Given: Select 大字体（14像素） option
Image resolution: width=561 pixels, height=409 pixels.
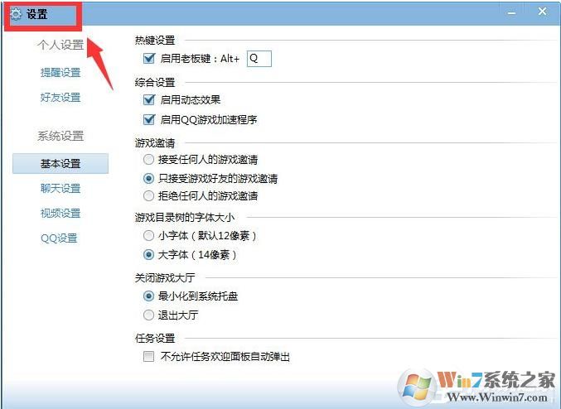Looking at the screenshot, I should pos(148,254).
